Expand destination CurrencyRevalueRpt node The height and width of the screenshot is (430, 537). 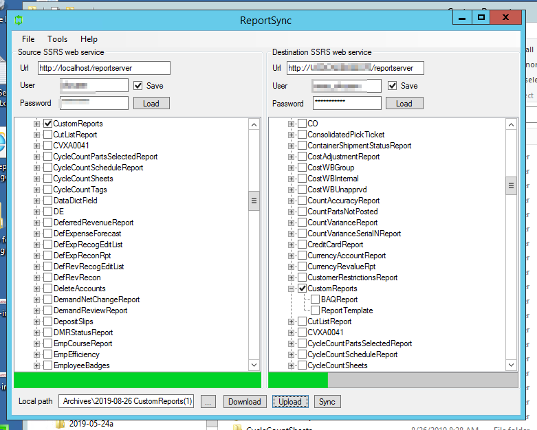pos(291,267)
